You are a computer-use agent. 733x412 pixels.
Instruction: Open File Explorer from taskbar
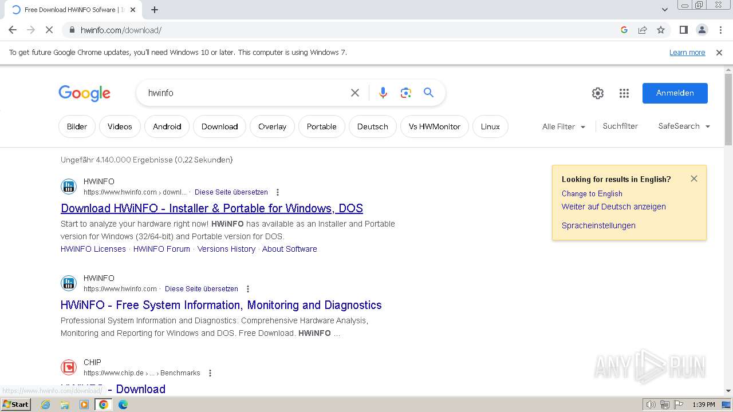(x=65, y=405)
